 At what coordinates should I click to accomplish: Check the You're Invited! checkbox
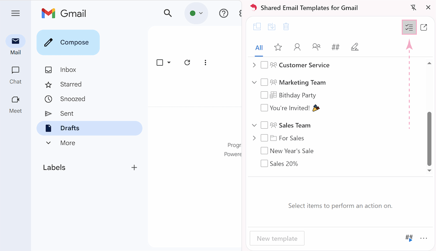(x=264, y=108)
